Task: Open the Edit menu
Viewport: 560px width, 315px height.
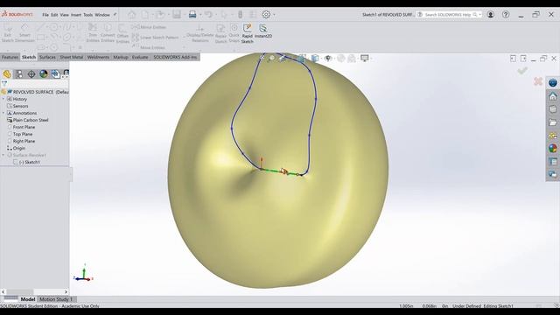Action: click(x=54, y=15)
